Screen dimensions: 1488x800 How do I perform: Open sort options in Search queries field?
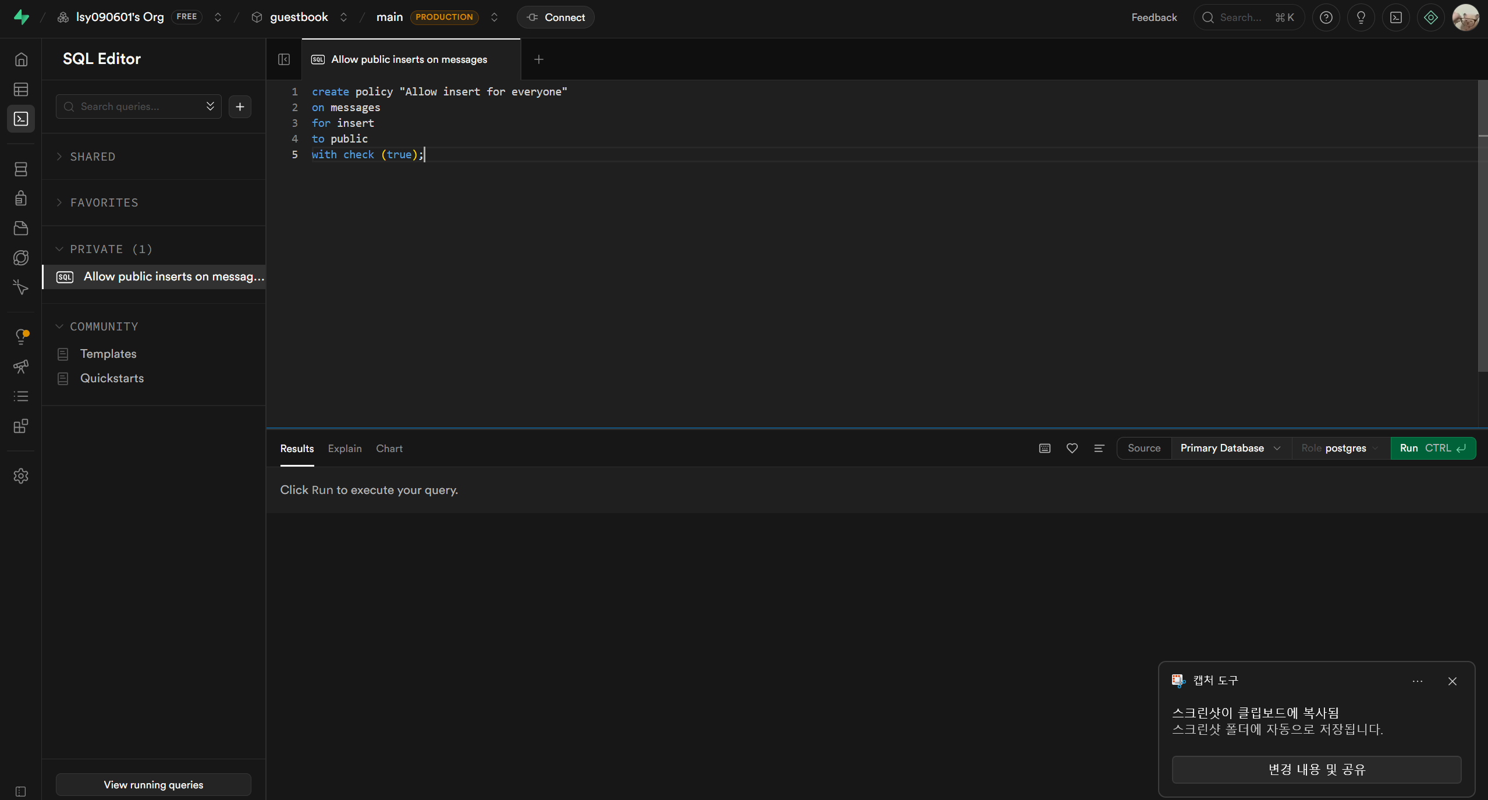coord(210,106)
